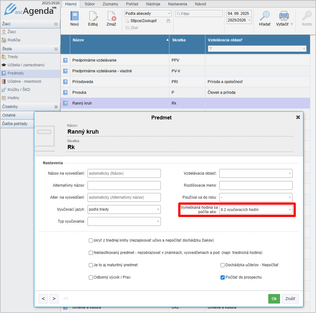Uncheck Počítať do prospechu

click(x=222, y=277)
